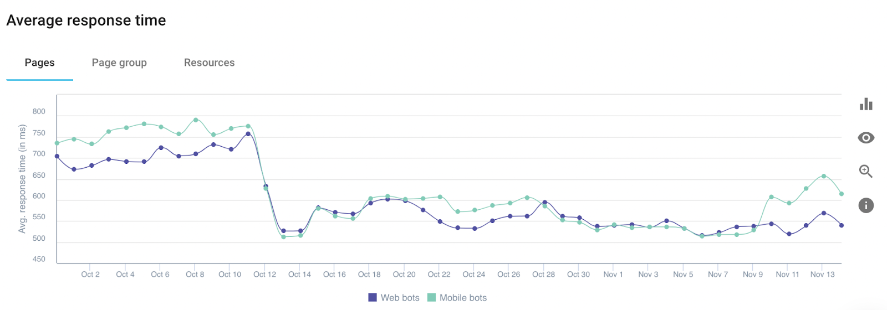Click the green Mobile bots color square

tap(432, 298)
